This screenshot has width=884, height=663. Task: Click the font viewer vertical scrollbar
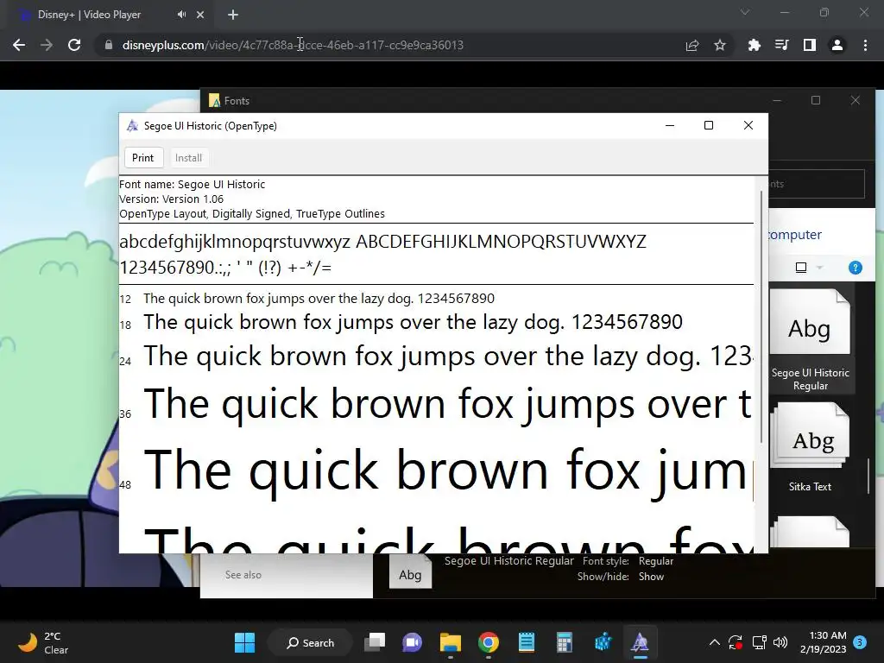click(761, 316)
